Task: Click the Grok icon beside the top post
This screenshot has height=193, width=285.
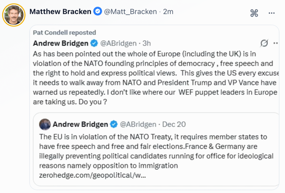Action: coord(254,13)
